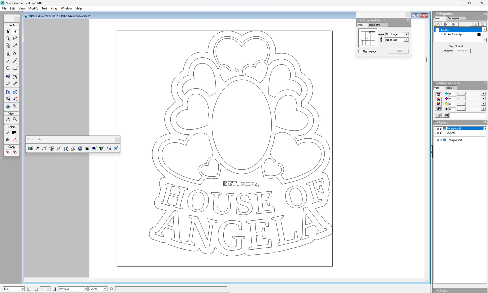Select the Zoom magnifier tool

(x=15, y=119)
